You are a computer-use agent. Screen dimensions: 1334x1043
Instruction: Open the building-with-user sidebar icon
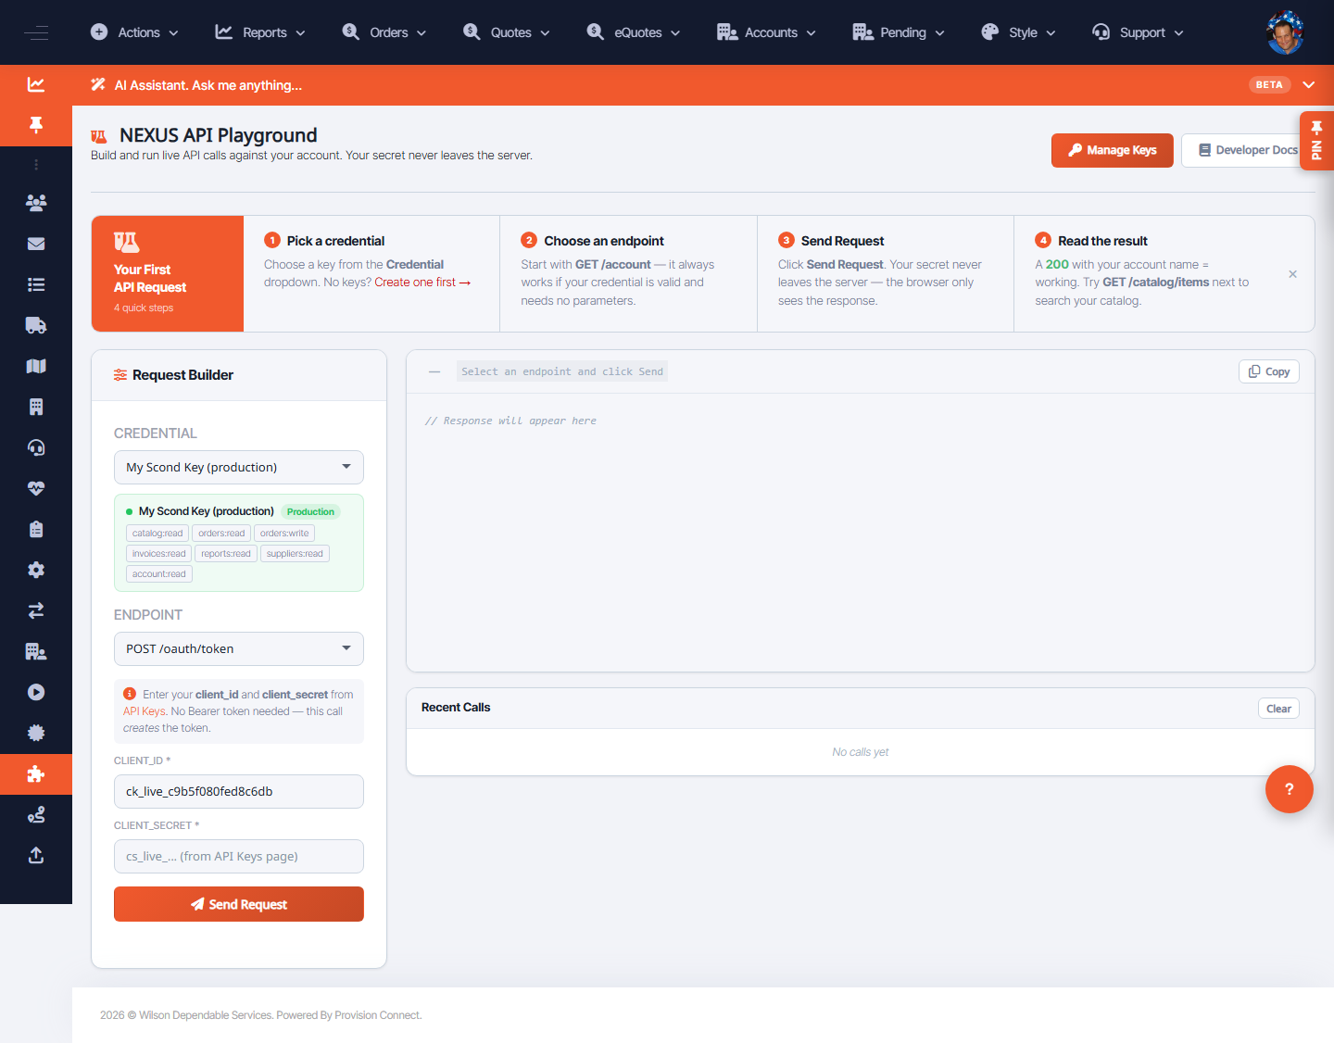[x=36, y=651]
